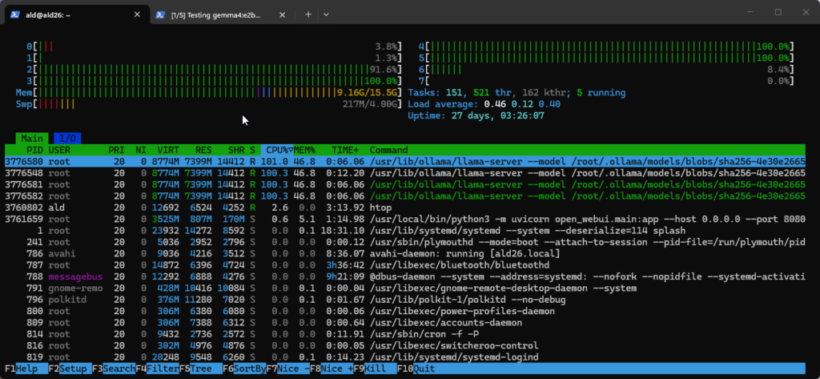820x379 pixels.
Task: Expand the new tab profile dropdown
Action: pyautogui.click(x=326, y=14)
